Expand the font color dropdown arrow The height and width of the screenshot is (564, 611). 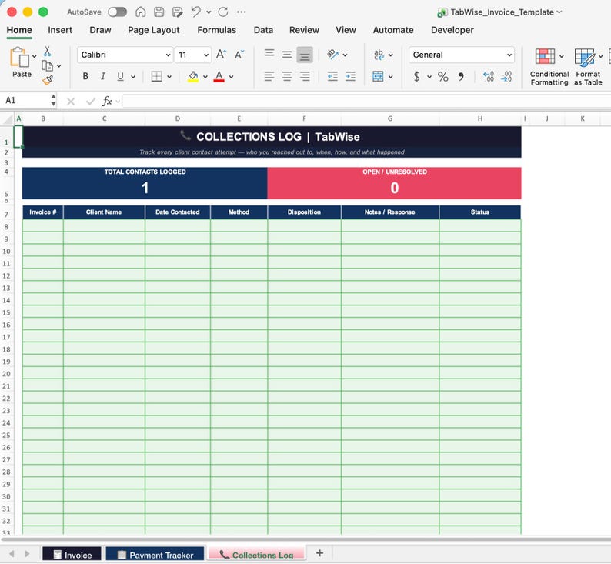click(x=231, y=77)
